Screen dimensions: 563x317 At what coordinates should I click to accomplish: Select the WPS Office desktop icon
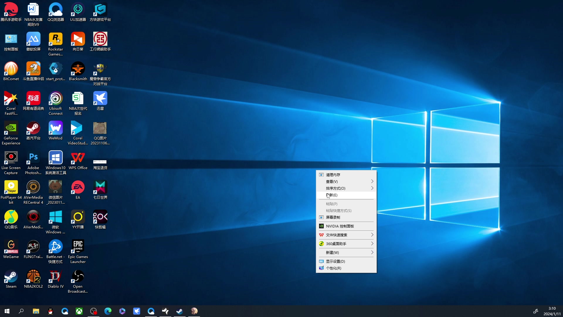(x=78, y=160)
